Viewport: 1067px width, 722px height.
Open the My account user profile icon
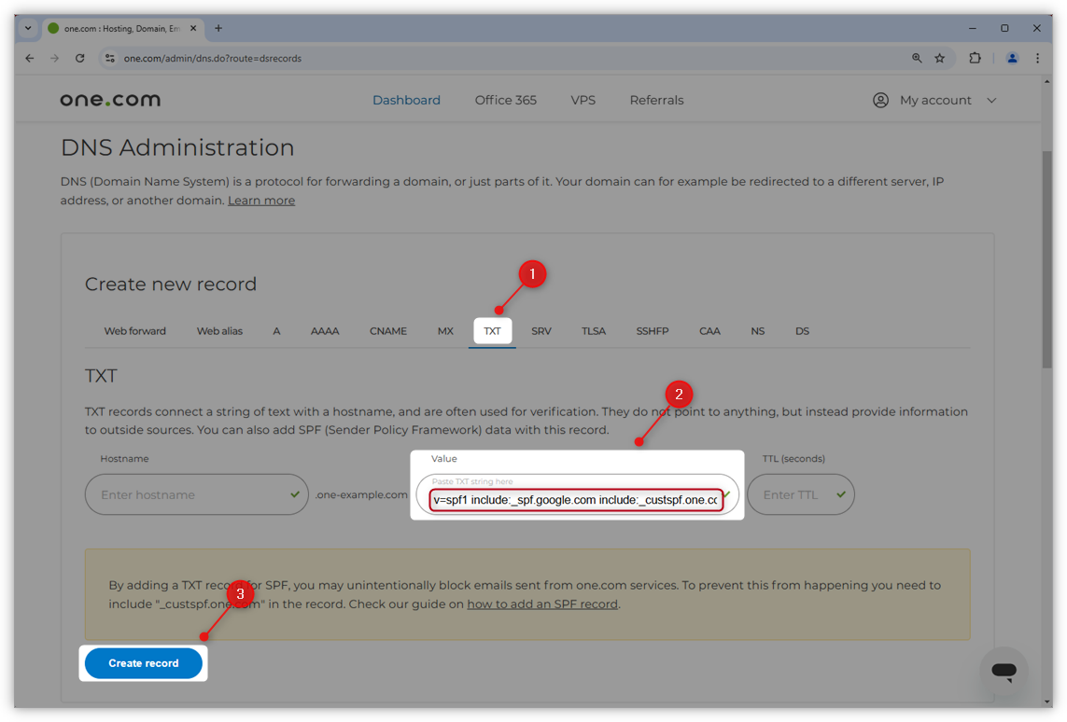879,100
